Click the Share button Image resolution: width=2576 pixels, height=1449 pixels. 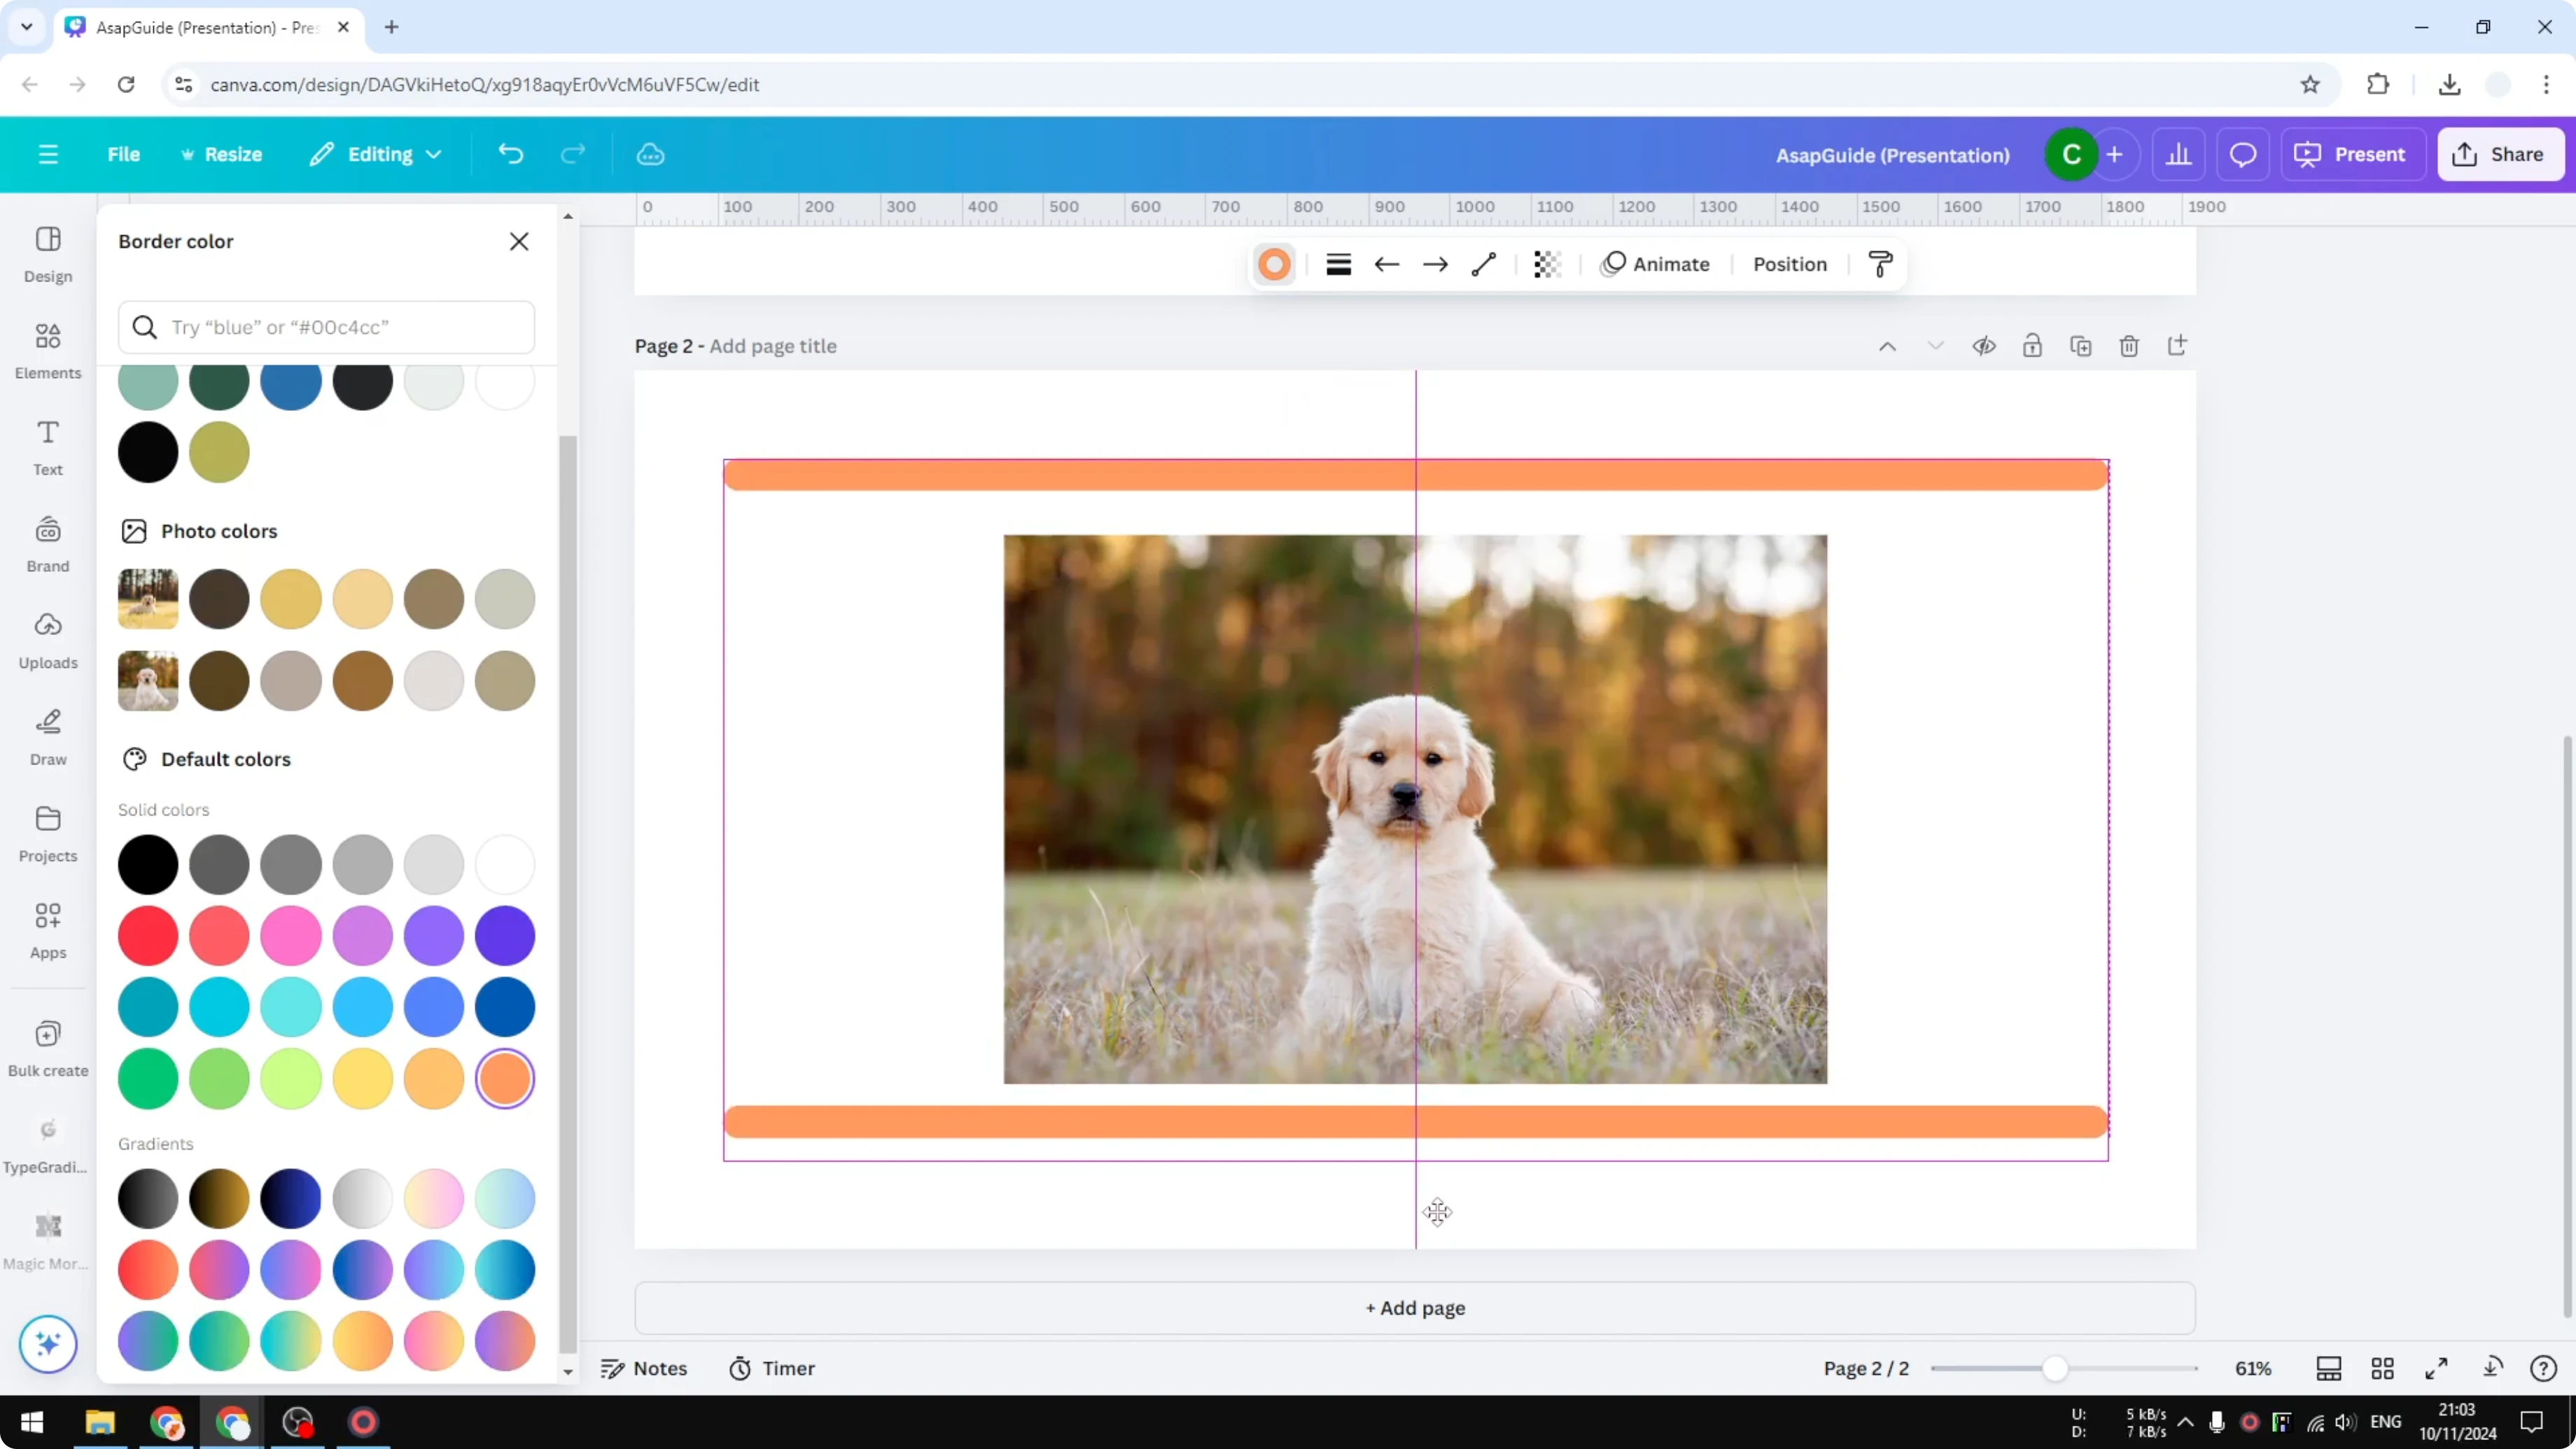tap(2500, 154)
